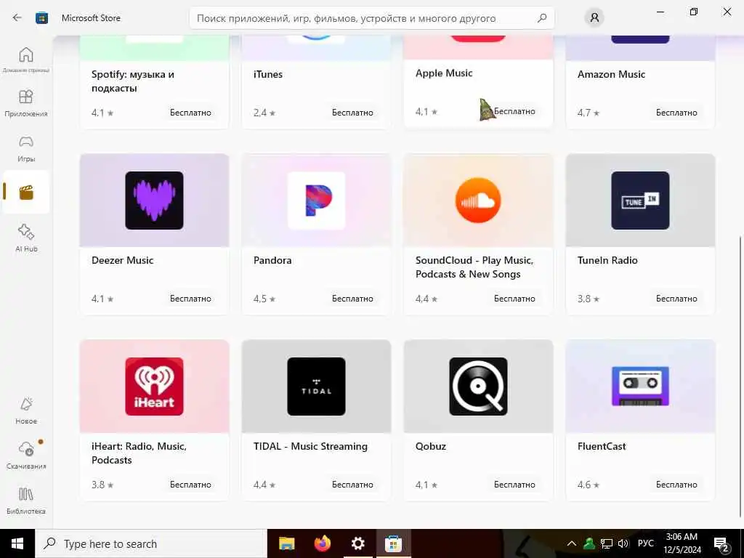Open the volume speaker tray icon

(623, 543)
